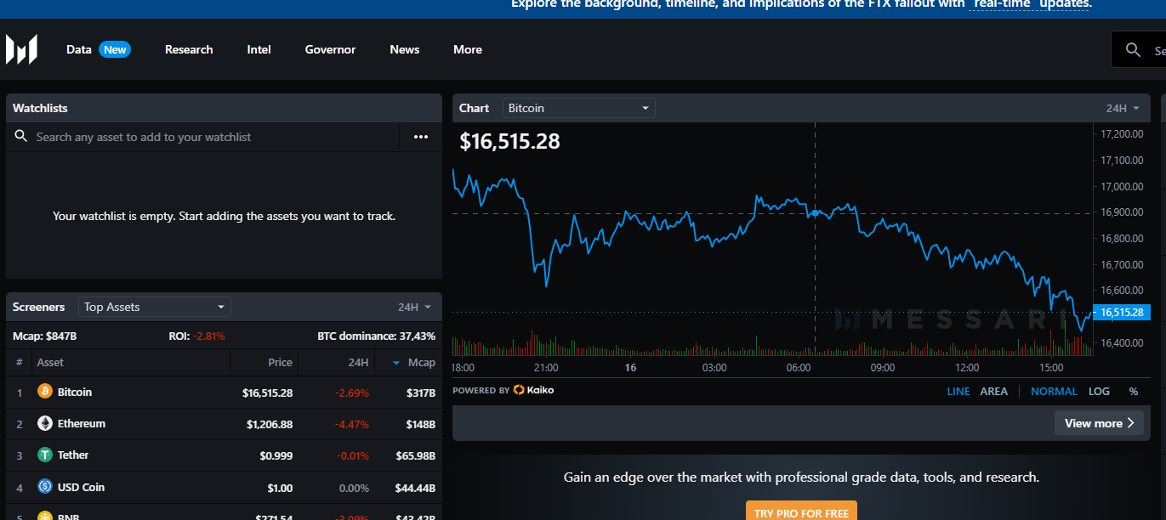Open the Research menu
This screenshot has width=1166, height=520.
[189, 50]
